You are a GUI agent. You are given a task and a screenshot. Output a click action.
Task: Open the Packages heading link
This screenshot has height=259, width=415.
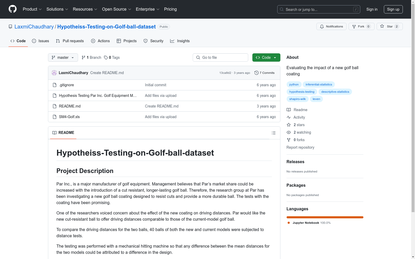click(296, 185)
